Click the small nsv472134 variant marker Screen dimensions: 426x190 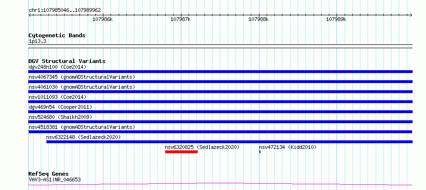tap(260, 152)
